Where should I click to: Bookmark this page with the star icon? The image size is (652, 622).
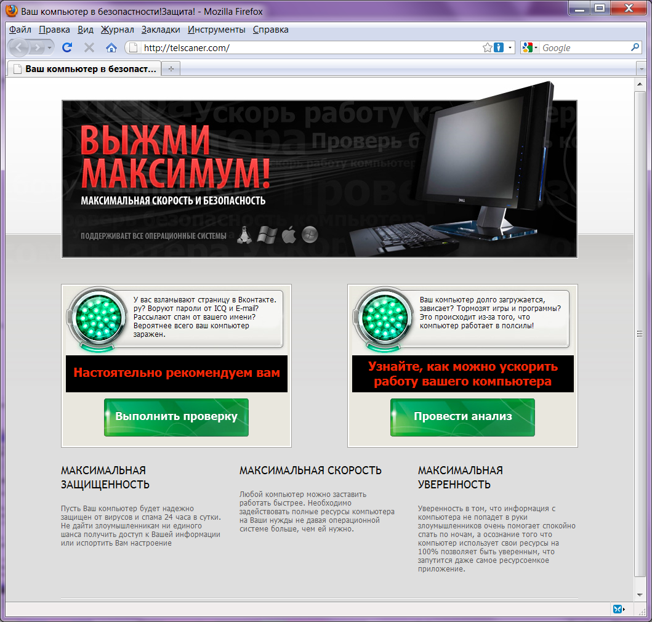pyautogui.click(x=488, y=48)
